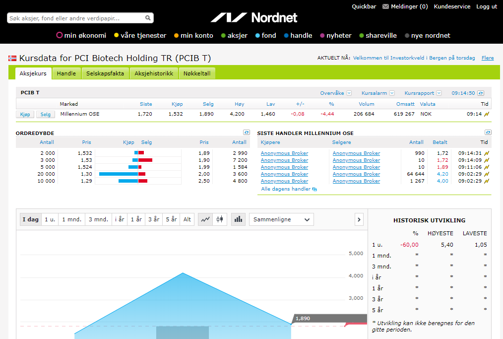The image size is (503, 339).
Task: Click the real-time icon next to 09:11:06
Action: (487, 167)
